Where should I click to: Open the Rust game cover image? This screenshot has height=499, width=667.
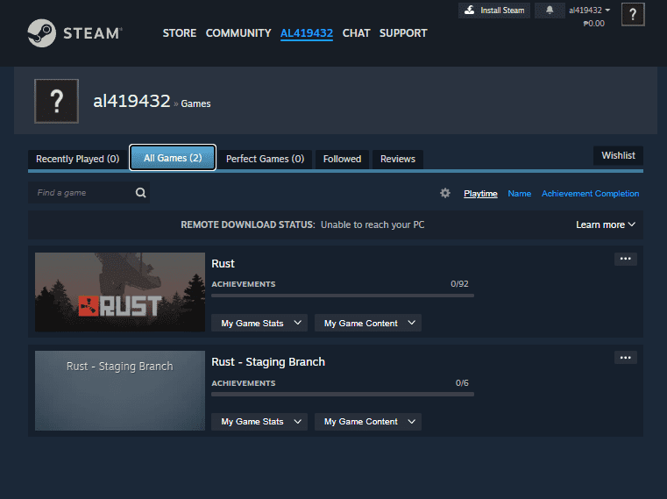(120, 292)
